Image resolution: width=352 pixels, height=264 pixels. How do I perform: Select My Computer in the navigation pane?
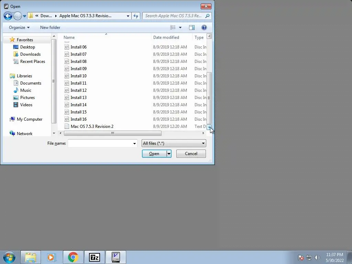30,119
